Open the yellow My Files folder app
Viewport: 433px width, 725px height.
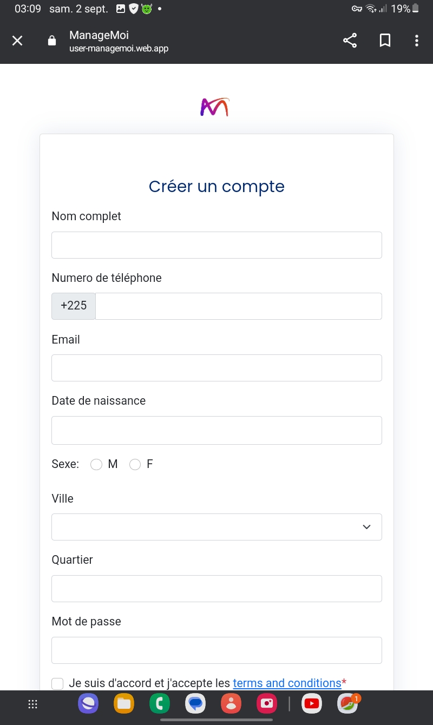click(x=124, y=704)
